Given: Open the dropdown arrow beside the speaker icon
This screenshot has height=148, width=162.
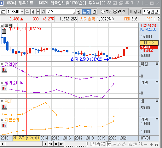Looking at the screenshot, I should click(38, 12).
